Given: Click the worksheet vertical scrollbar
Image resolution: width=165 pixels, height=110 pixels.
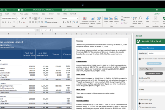Looking at the screenshot, I should [x=133, y=55].
